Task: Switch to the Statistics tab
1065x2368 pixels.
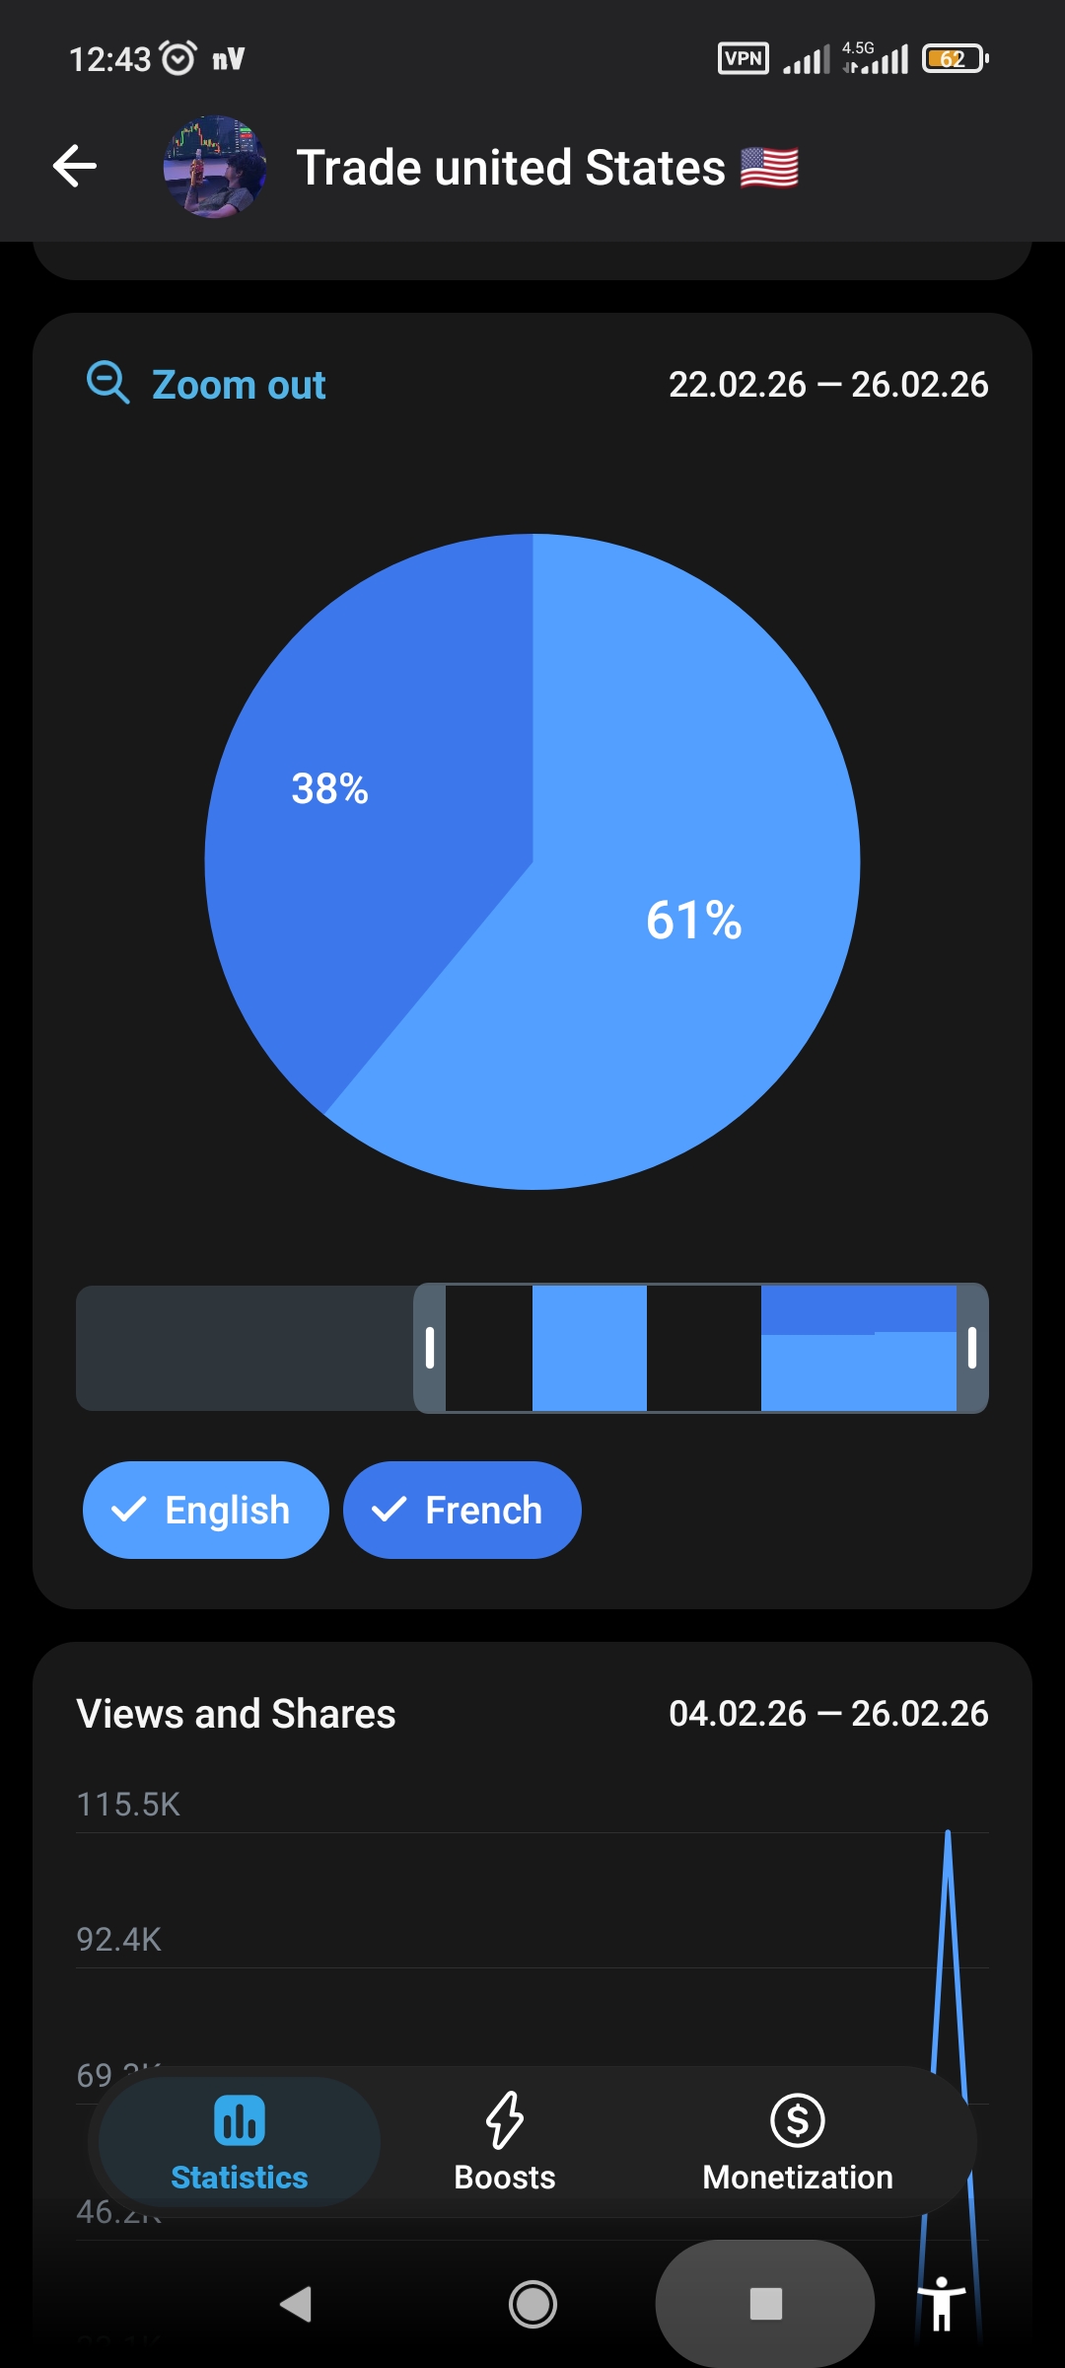Action: 240,2141
